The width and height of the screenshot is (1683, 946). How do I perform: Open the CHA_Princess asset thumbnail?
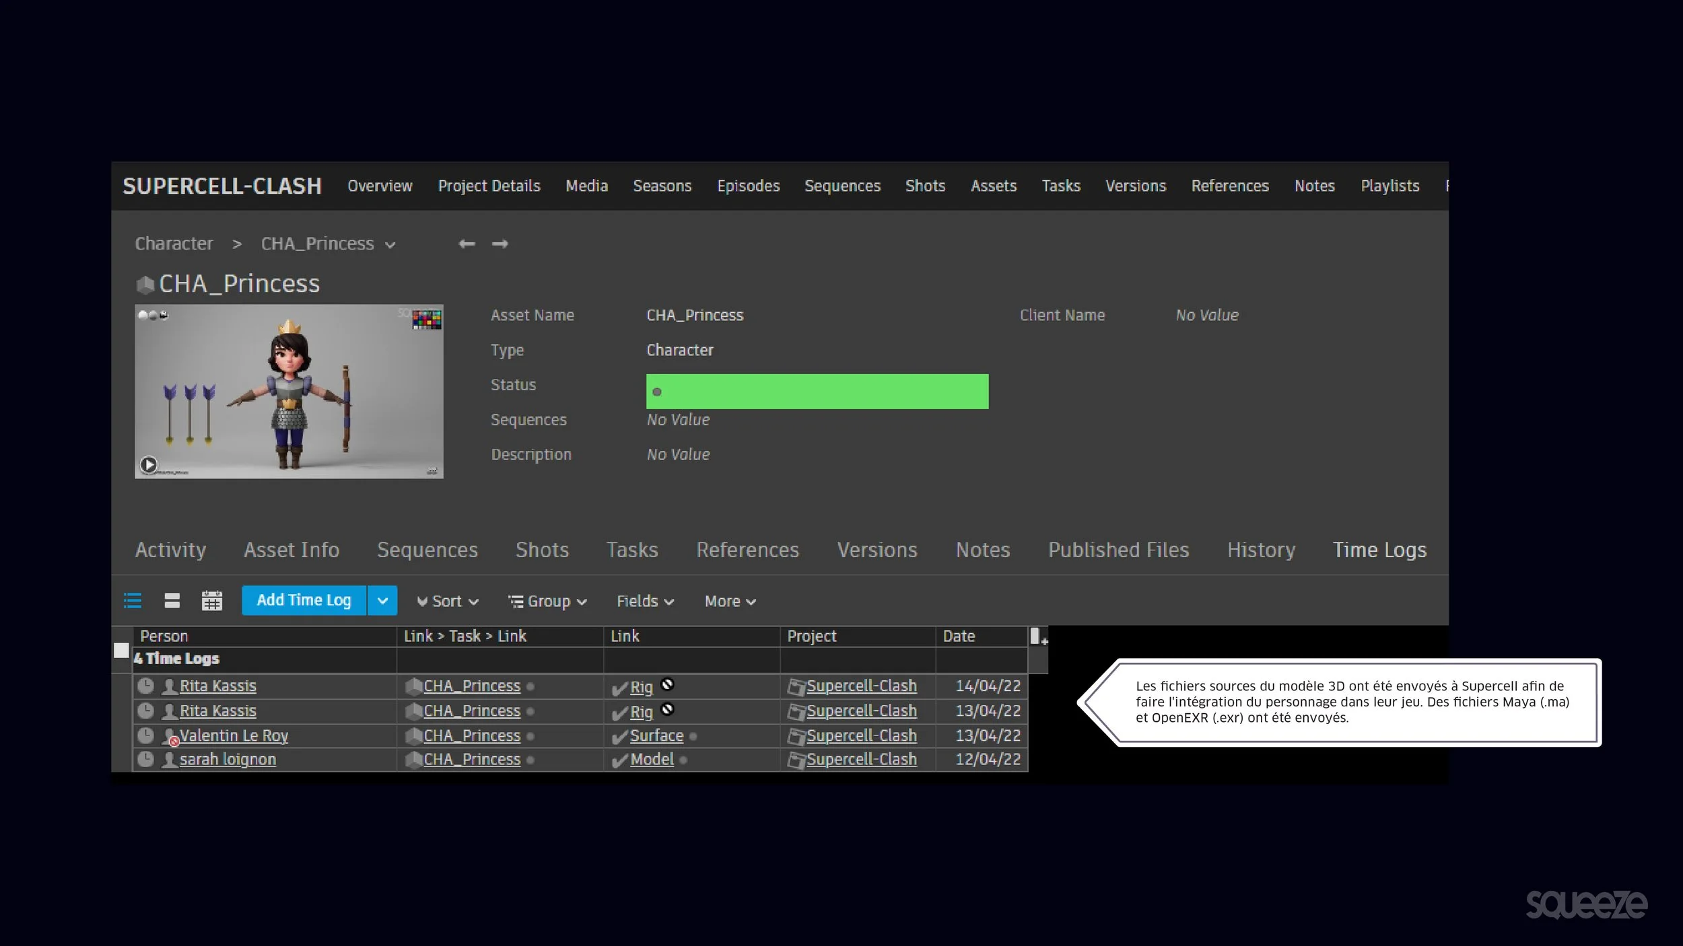pyautogui.click(x=289, y=391)
